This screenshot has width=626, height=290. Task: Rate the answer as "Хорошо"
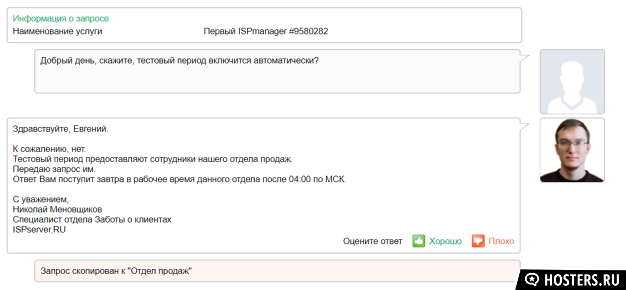tap(445, 241)
